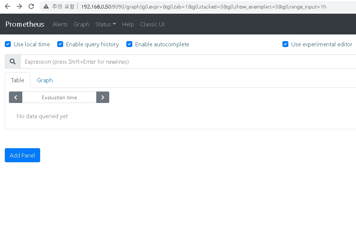Click the browser back arrow
Image resolution: width=356 pixels, height=233 pixels.
pos(7,6)
